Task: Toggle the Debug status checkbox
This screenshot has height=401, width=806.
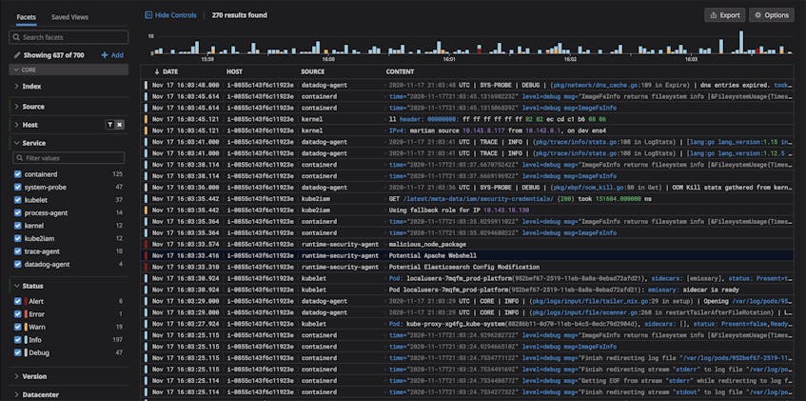Action: pyautogui.click(x=18, y=353)
